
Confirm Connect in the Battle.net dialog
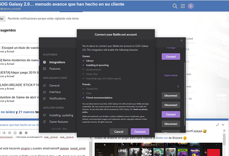click(140, 131)
